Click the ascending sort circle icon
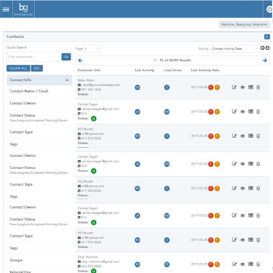Screen dimensions: 273x273 pyautogui.click(x=262, y=48)
